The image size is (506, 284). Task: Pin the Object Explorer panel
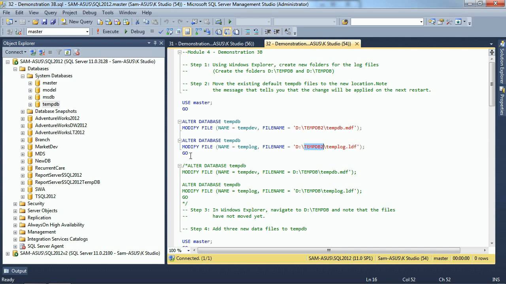(x=155, y=43)
